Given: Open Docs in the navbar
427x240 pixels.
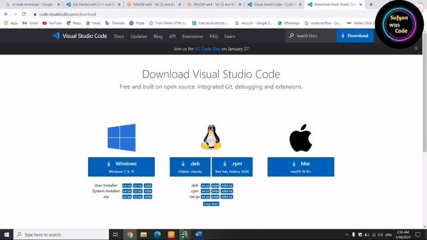Looking at the screenshot, I should 119,36.
